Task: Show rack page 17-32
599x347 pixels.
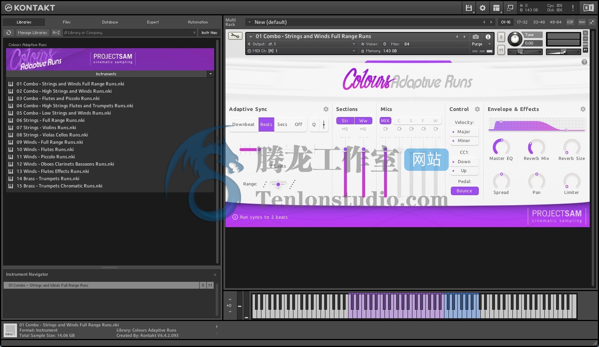Action: (522, 22)
